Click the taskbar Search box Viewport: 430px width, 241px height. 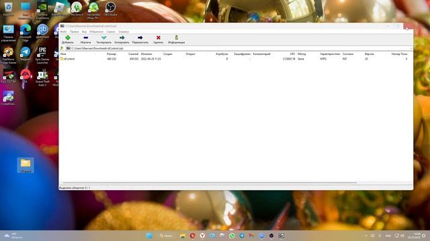(166, 236)
